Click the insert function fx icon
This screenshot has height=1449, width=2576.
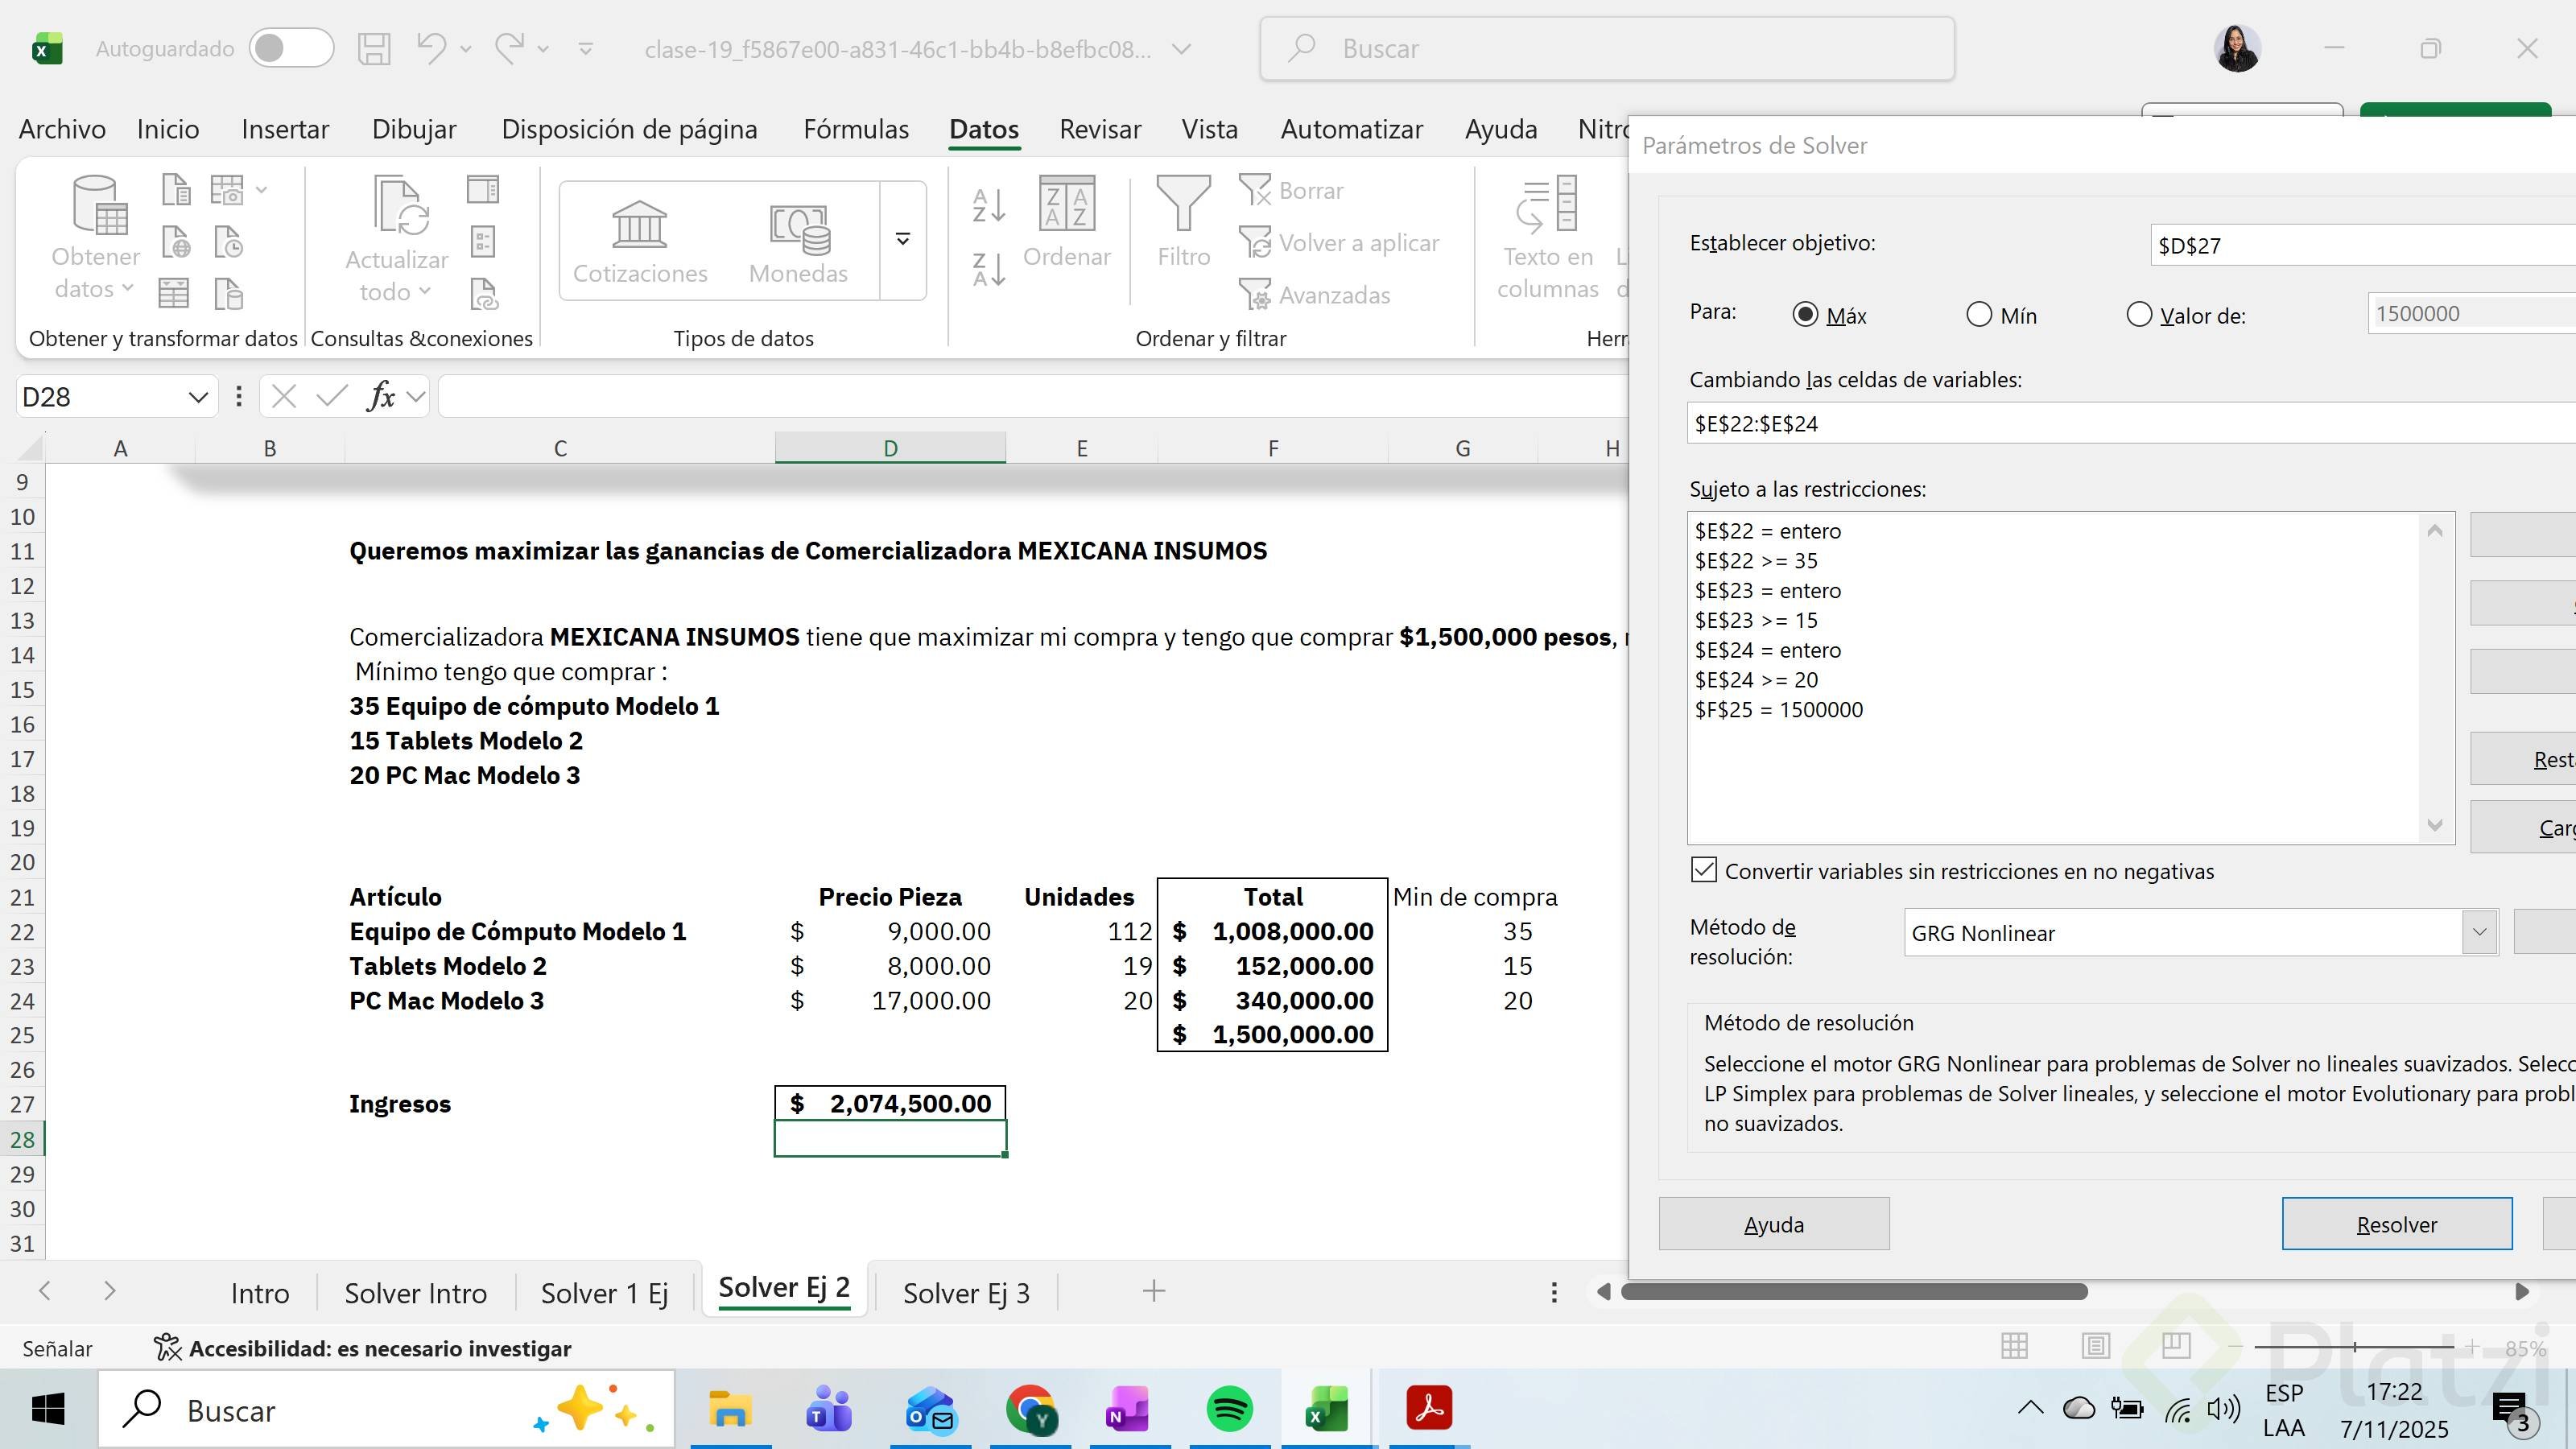click(x=381, y=397)
